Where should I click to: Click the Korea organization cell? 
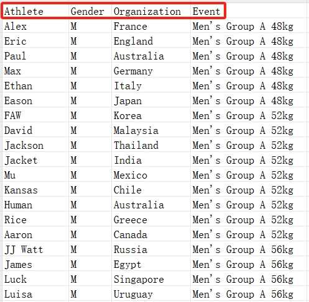[x=151, y=115]
